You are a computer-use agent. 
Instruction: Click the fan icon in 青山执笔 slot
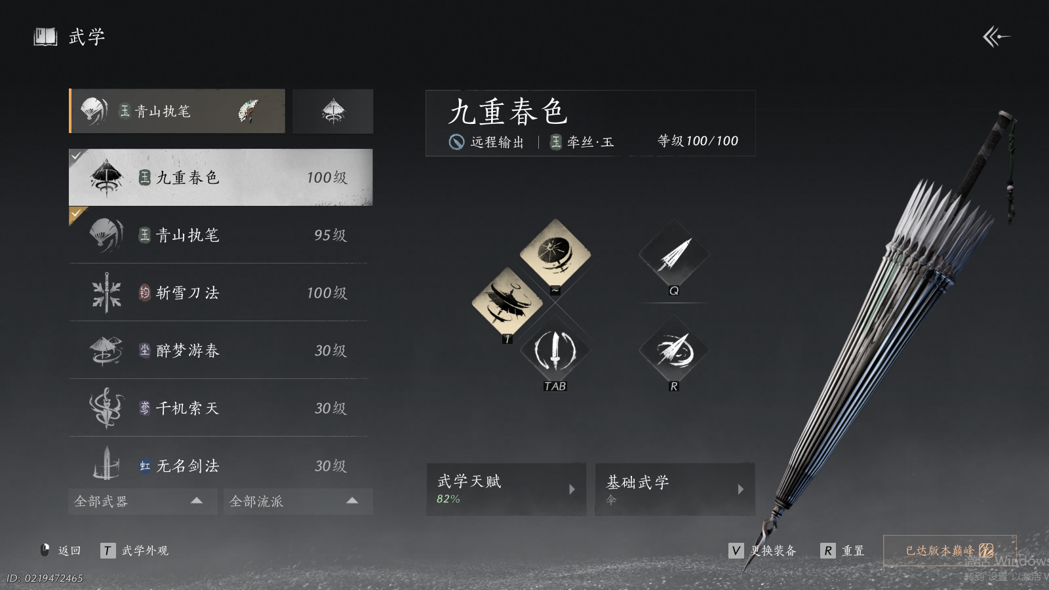[x=248, y=111]
